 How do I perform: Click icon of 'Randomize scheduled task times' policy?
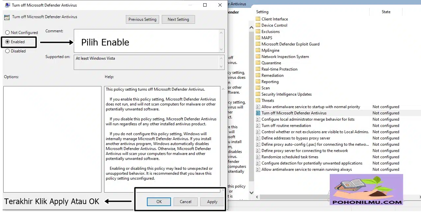tap(258, 157)
